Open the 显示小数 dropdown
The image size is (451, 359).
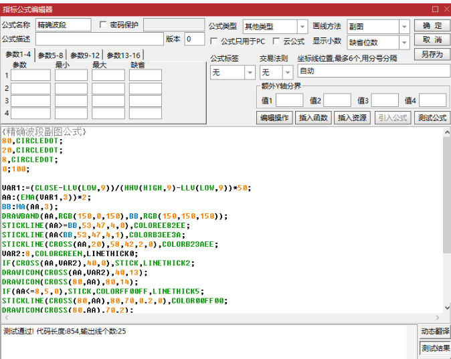[404, 43]
